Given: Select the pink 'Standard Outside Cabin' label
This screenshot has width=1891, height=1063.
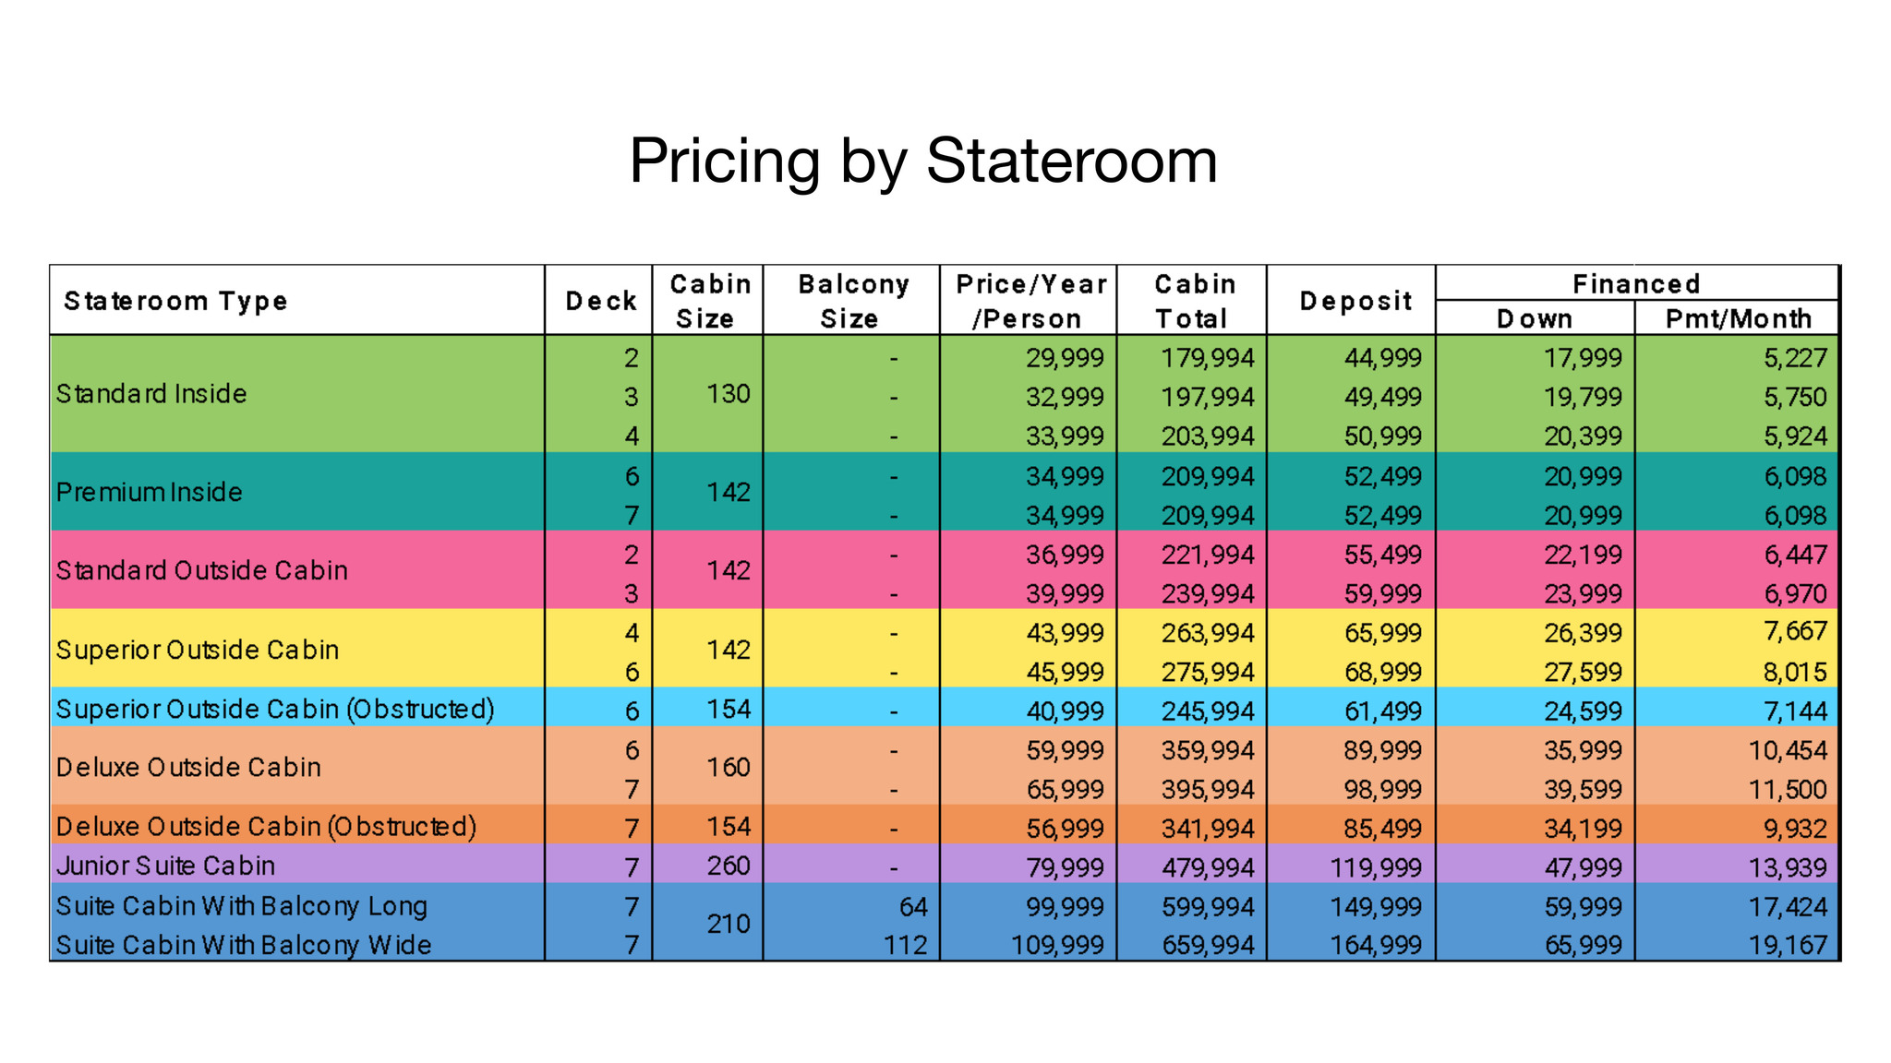Looking at the screenshot, I should pyautogui.click(x=202, y=570).
